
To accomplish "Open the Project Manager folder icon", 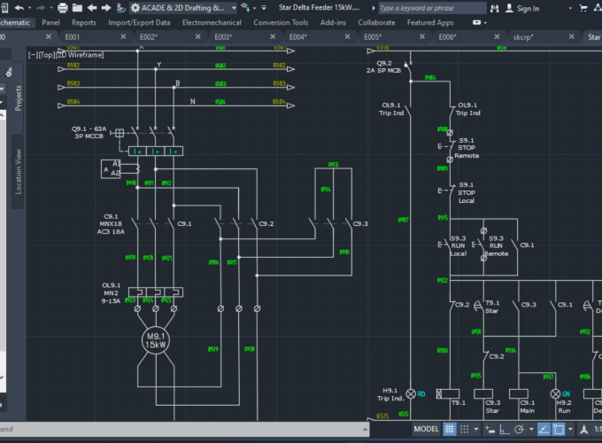I will coord(77,8).
